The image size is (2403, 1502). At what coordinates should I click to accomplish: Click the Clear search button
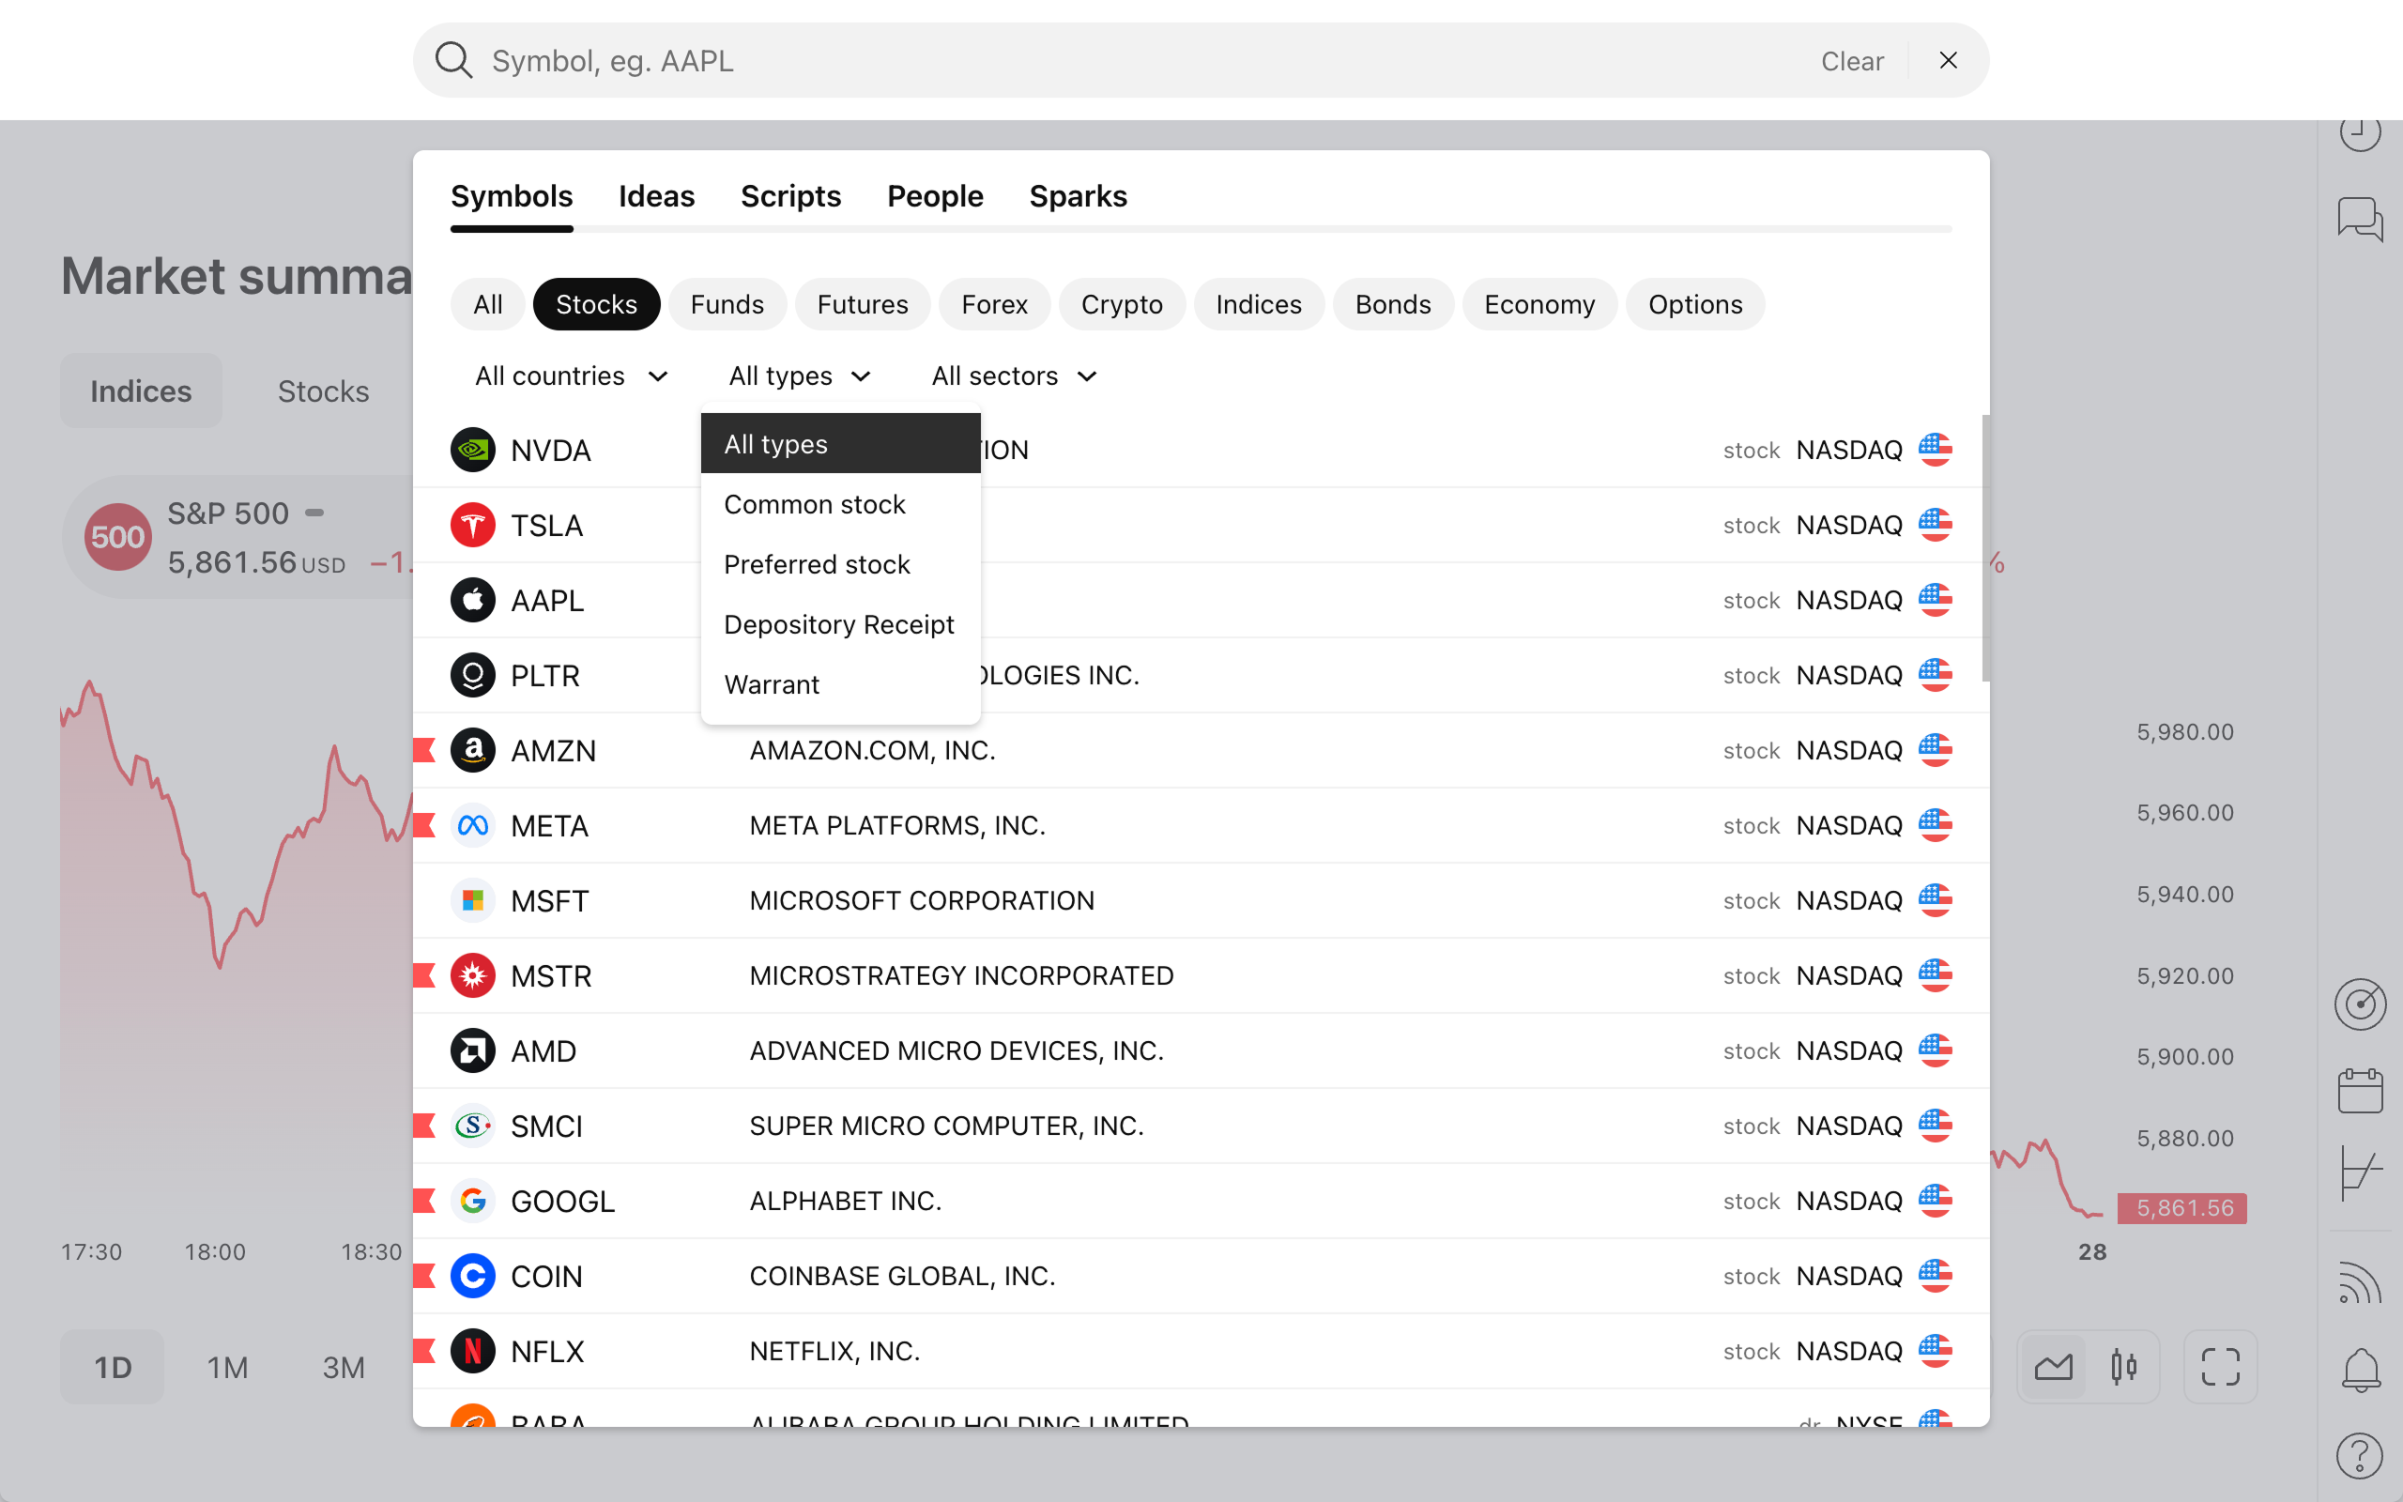point(1851,61)
